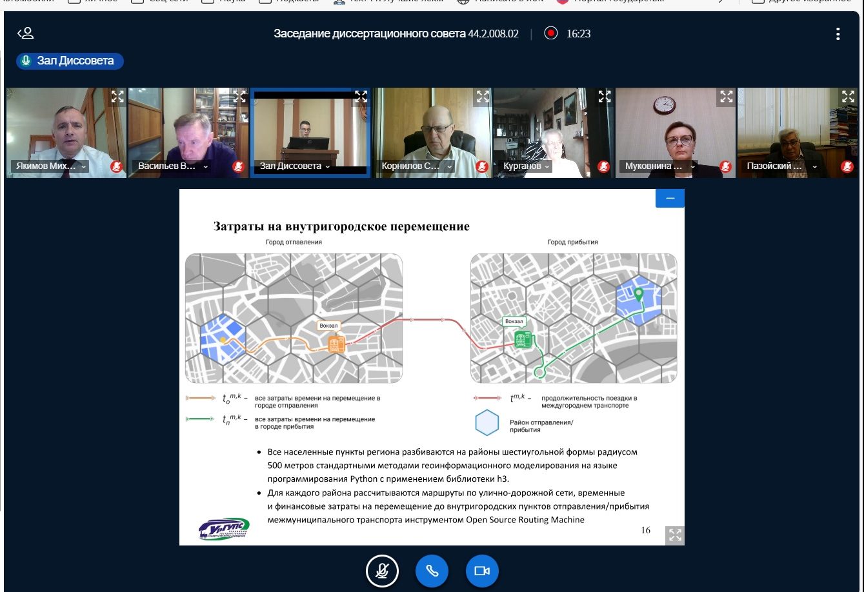Image resolution: width=864 pixels, height=592 pixels.
Task: Toggle the camera on or off
Action: 482,571
